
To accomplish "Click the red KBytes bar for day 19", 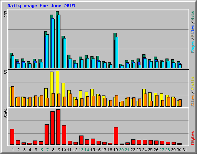I will [116, 136].
